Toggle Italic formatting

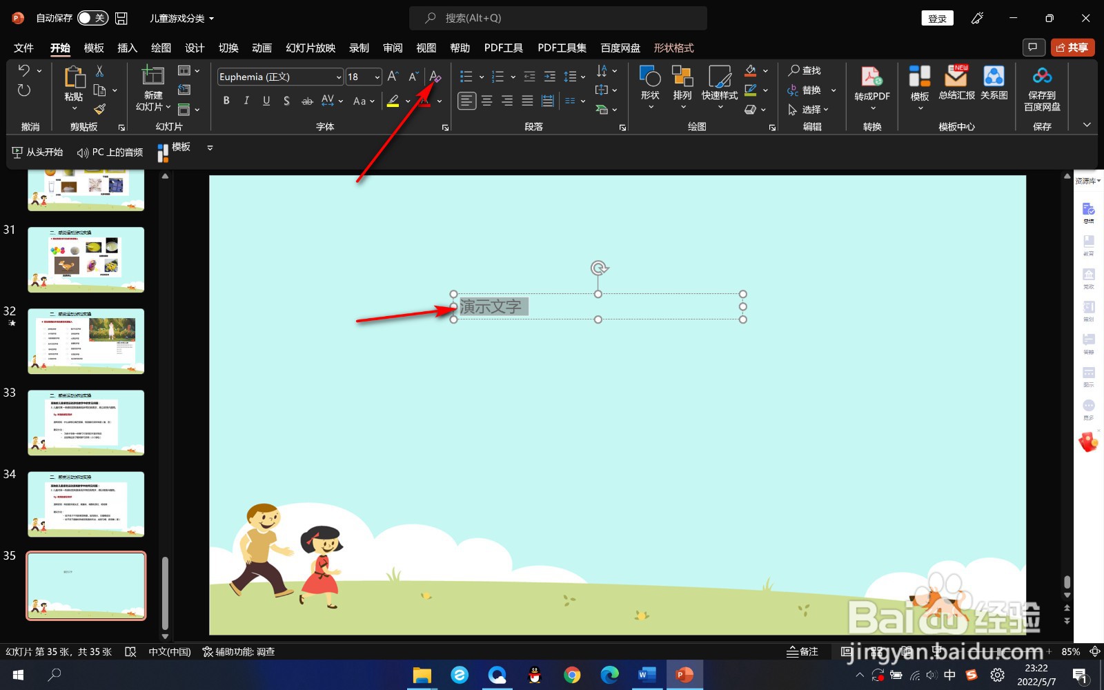pos(246,101)
